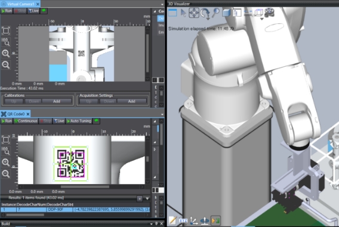Screen dimensions: 339x227
Task: Click Up in Calibrations group
Action: [14, 101]
